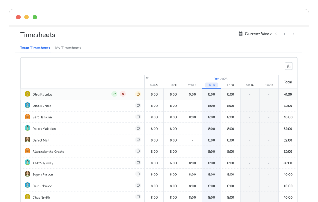The height and width of the screenshot is (202, 318).
Task: Click Daron Malakian's Thursday 8:00 cell
Action: click(x=211, y=129)
